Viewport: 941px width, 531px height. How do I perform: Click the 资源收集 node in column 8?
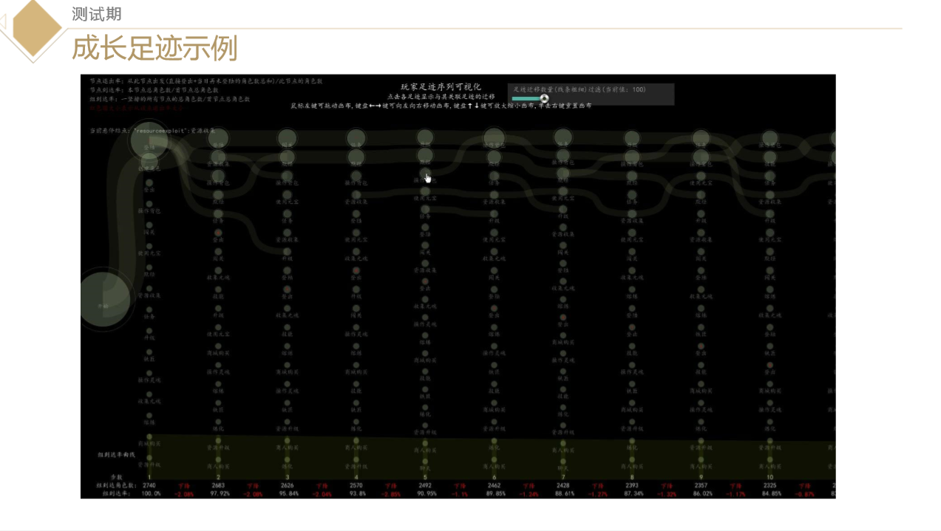631,214
